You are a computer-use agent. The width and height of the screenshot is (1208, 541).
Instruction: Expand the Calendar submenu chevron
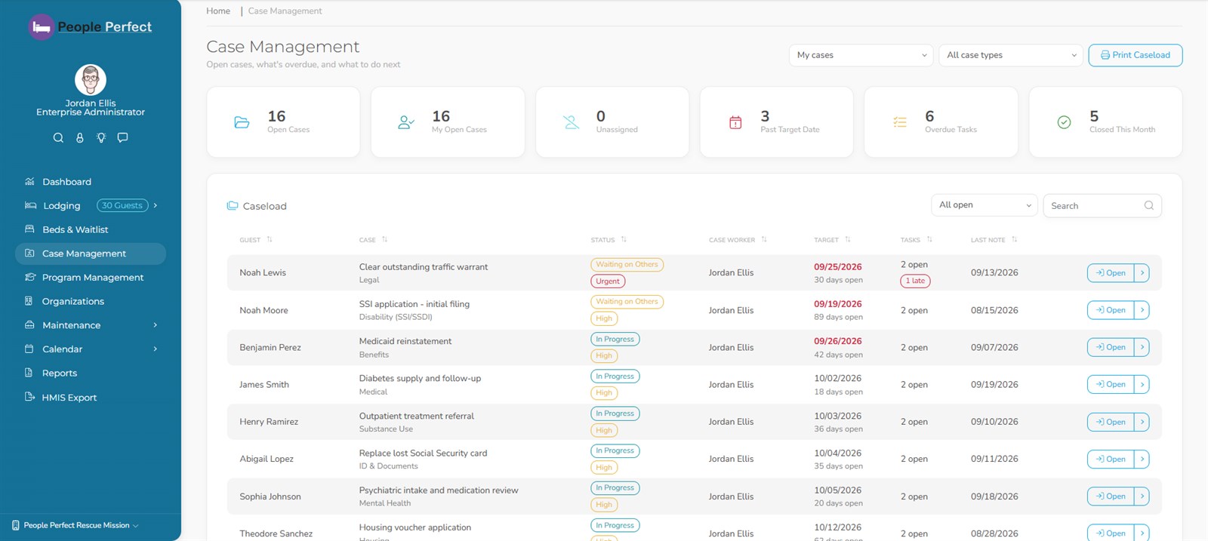click(156, 349)
